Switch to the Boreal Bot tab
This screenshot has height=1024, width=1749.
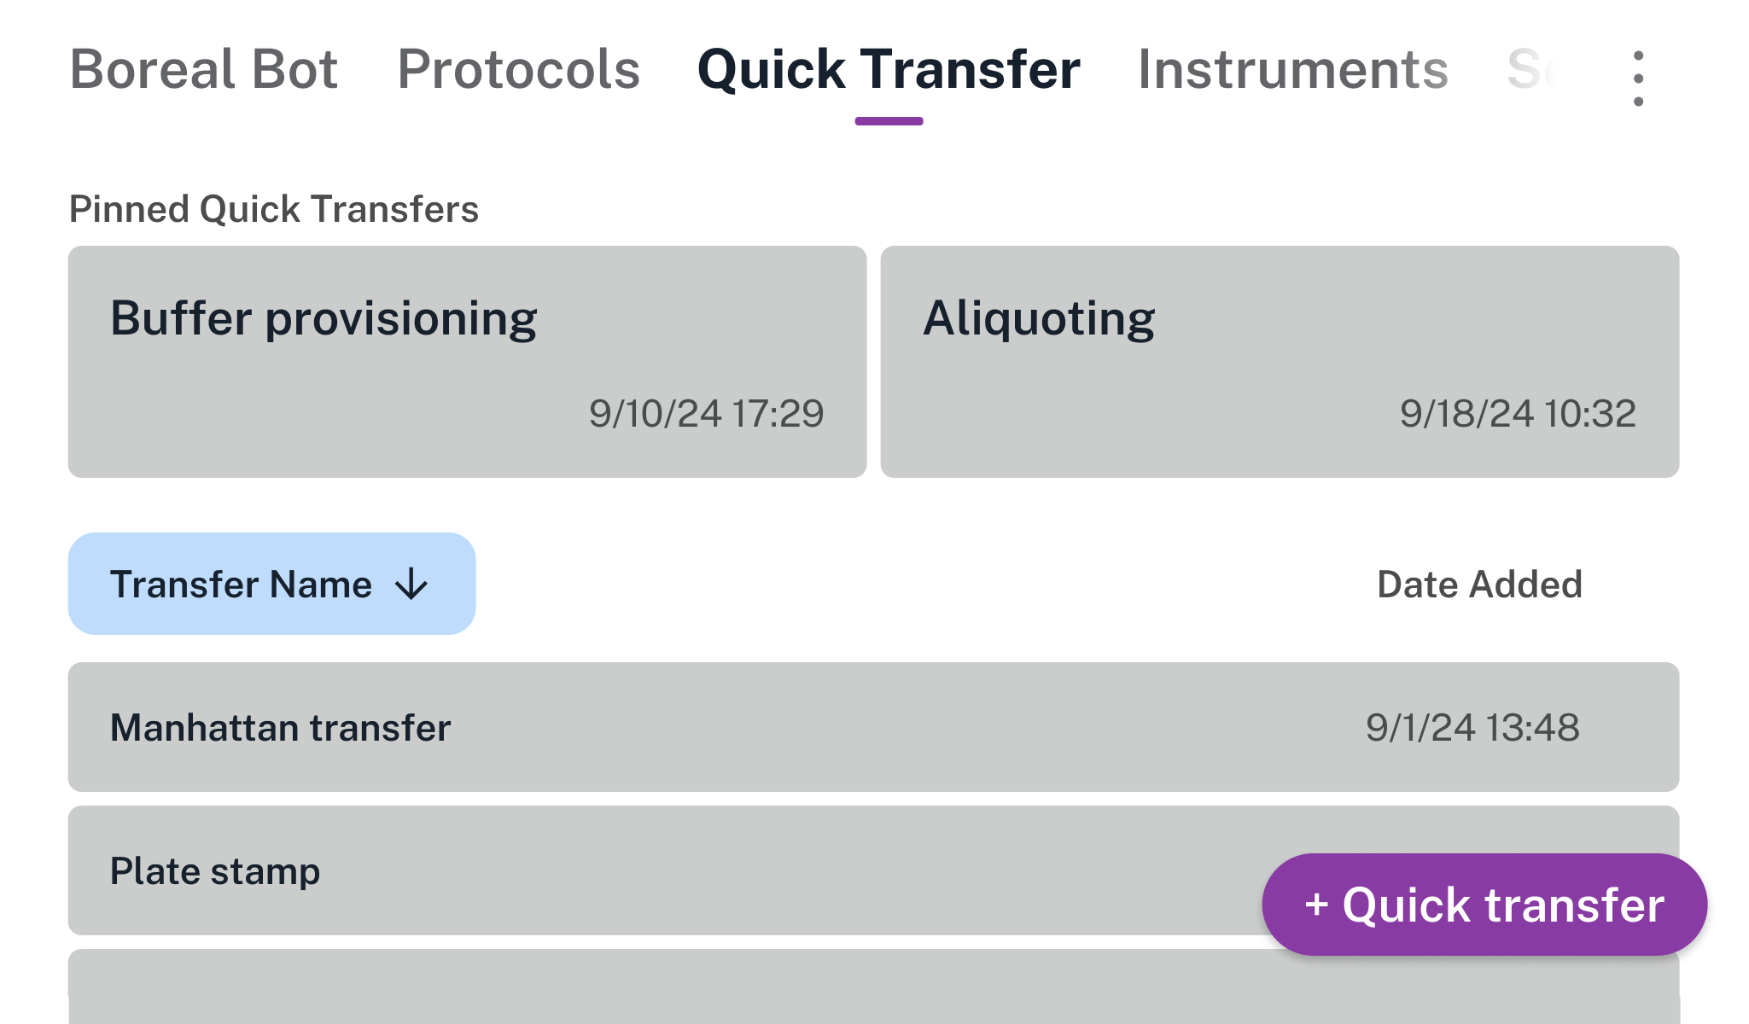[203, 70]
